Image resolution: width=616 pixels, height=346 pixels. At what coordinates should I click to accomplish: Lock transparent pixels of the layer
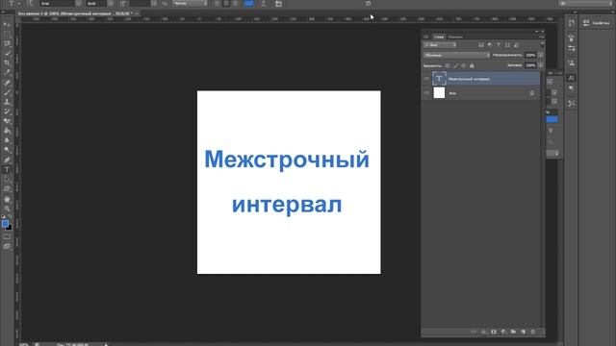point(447,66)
